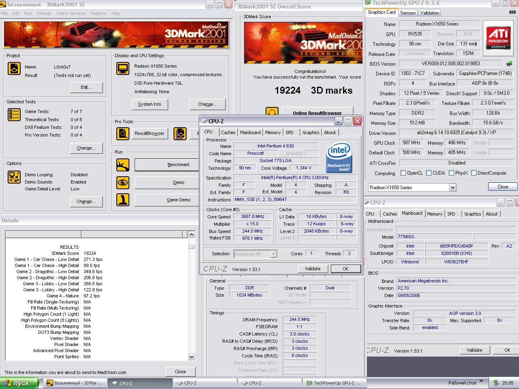Click Change... under Selected Tests
This screenshot has width=519, height=389.
click(x=86, y=148)
